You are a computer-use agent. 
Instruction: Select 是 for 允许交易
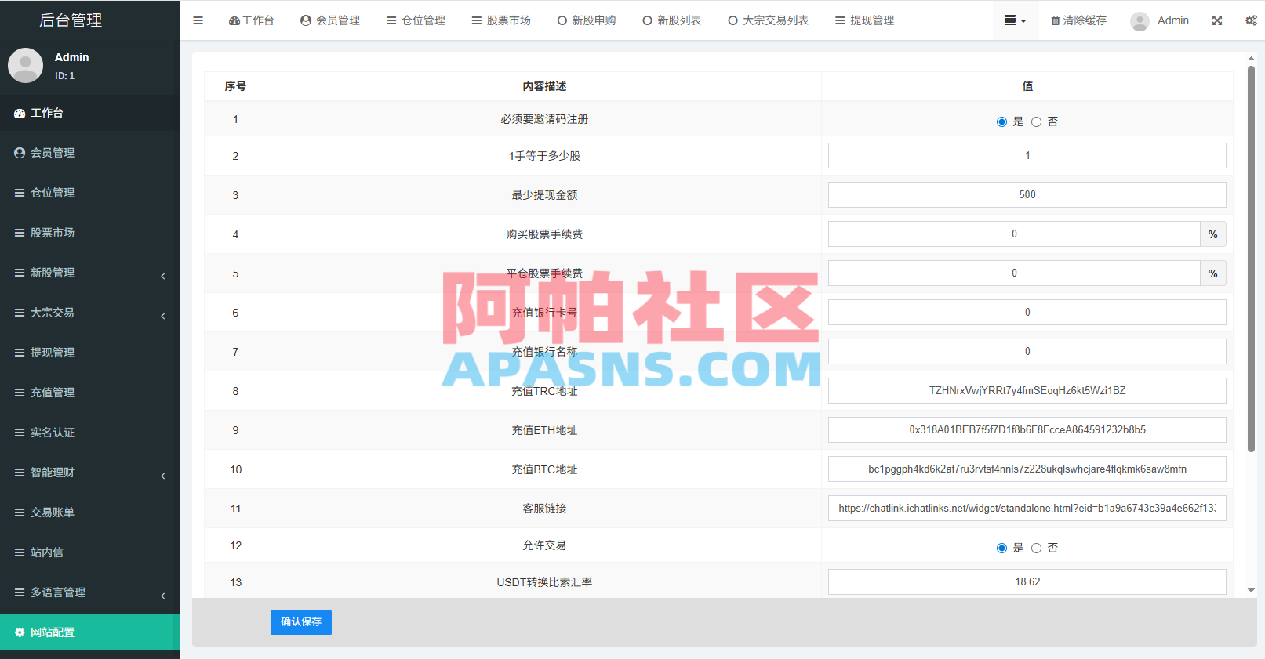tap(1001, 548)
